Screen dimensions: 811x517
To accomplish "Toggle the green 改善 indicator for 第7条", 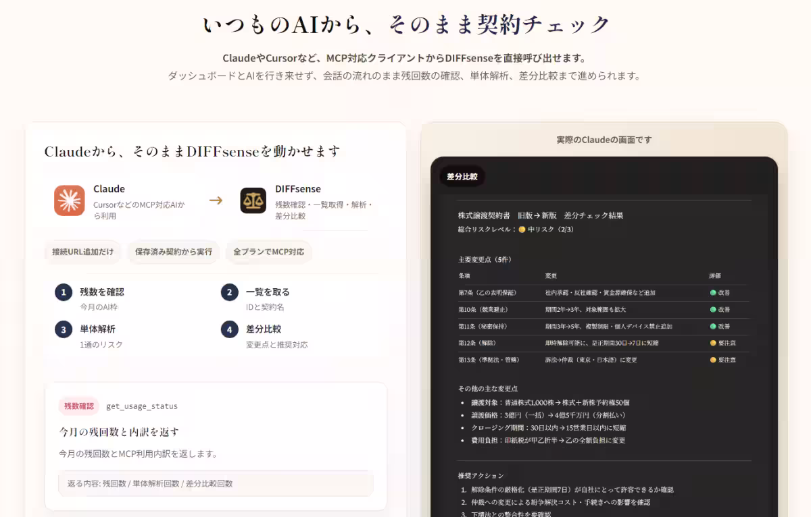I will [x=712, y=292].
